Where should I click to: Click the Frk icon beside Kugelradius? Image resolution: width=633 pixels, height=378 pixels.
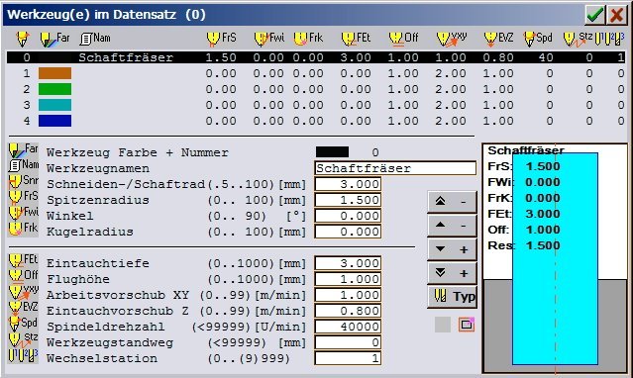pyautogui.click(x=24, y=229)
